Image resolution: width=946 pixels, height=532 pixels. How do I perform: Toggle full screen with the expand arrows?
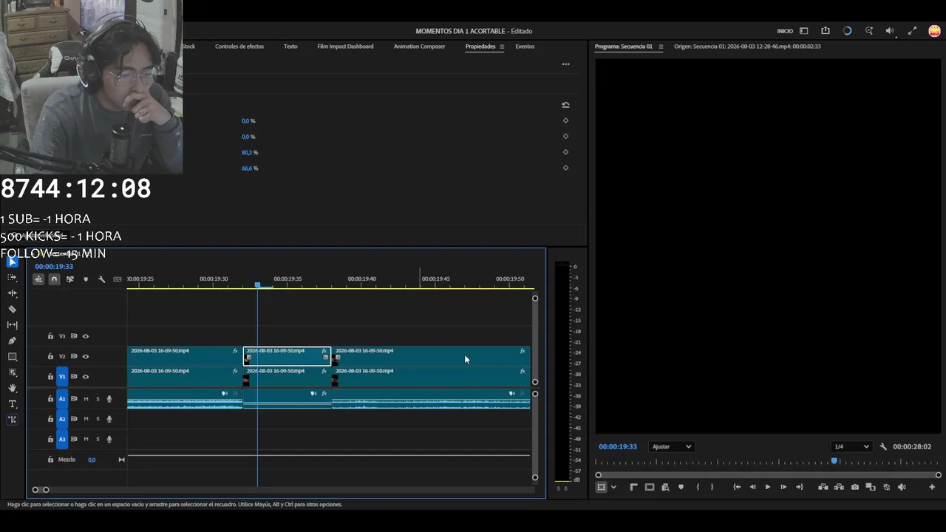[913, 31]
